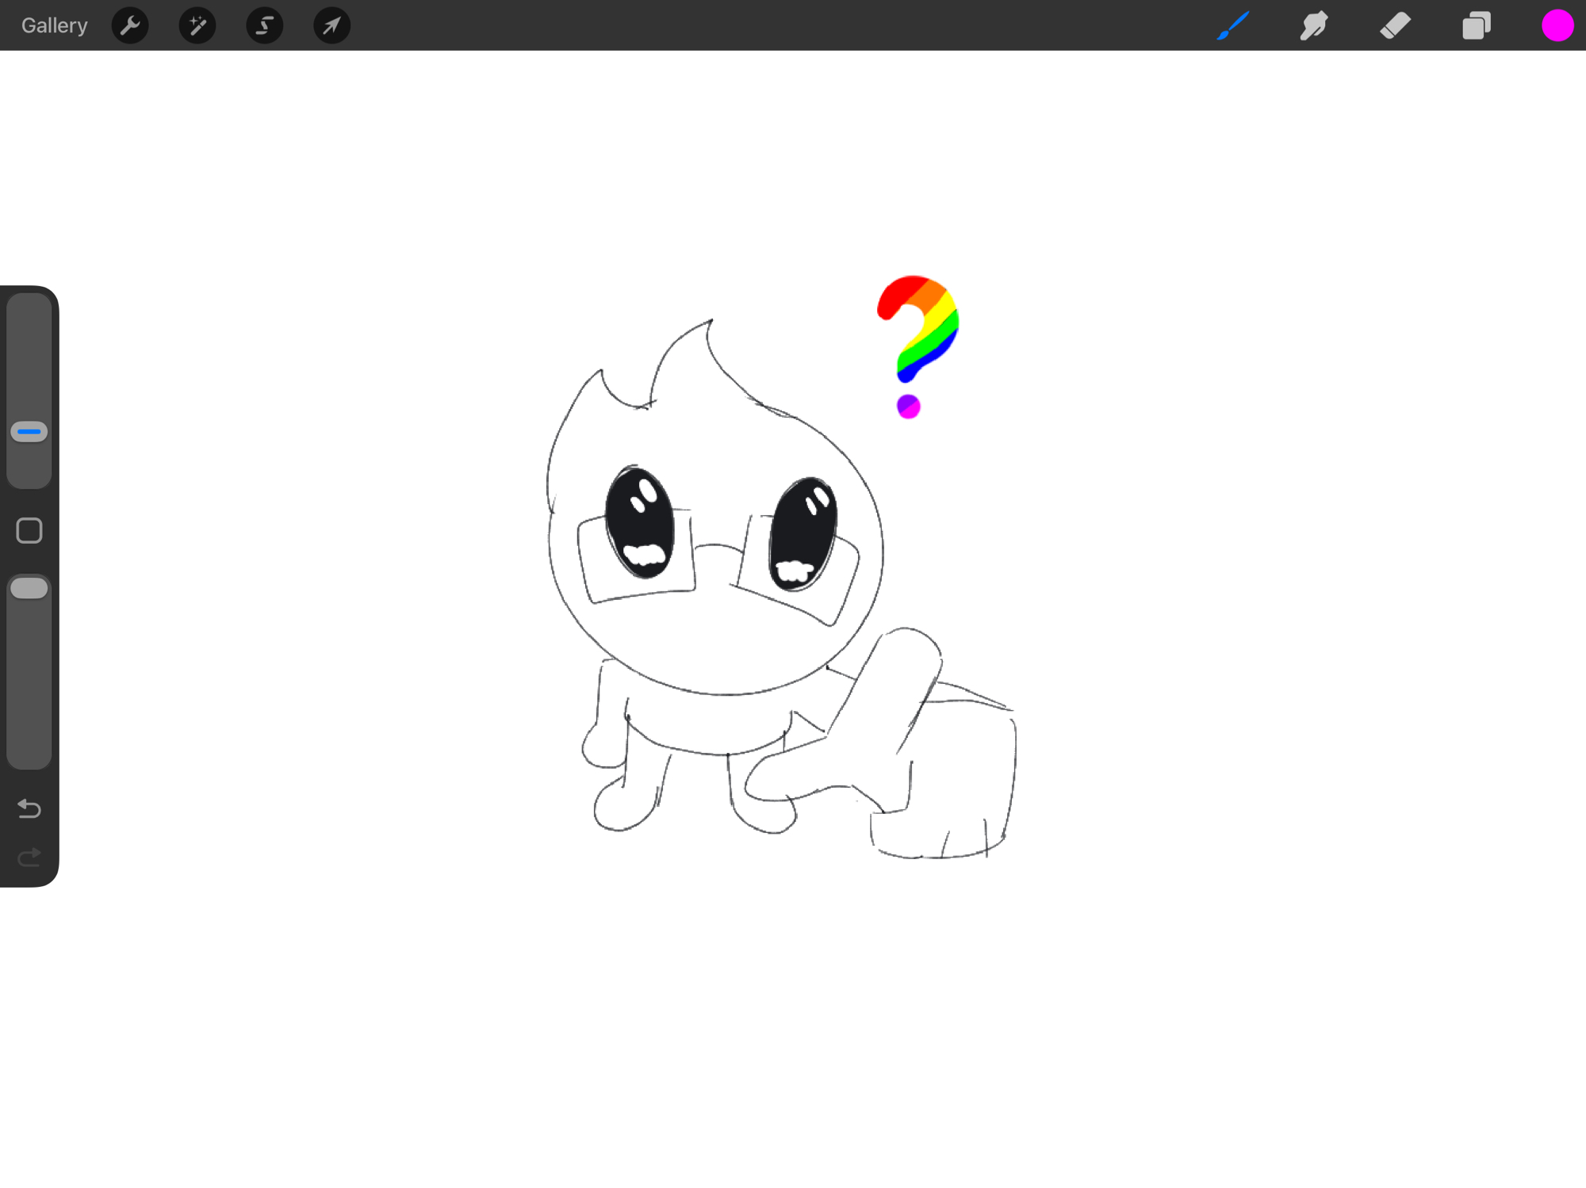Open the Gallery view
This screenshot has height=1188, width=1586.
pos(54,25)
